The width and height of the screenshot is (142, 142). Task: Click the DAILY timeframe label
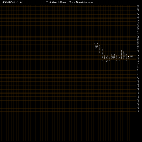click(20, 2)
